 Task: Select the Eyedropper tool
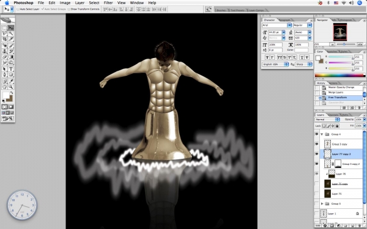click(11, 81)
